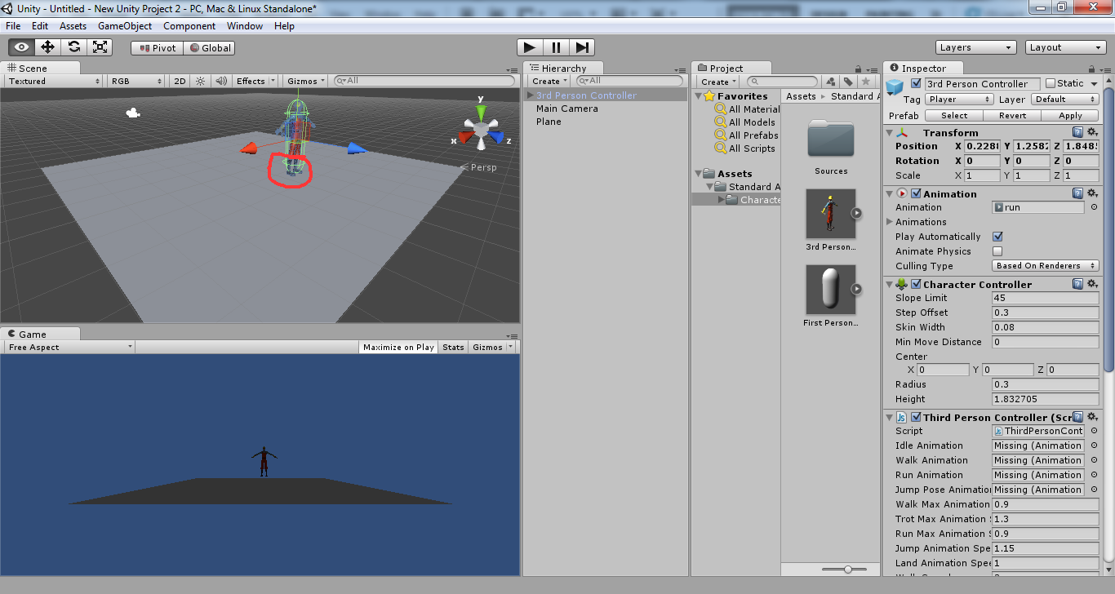1115x594 pixels.
Task: Open the GameObject menu
Action: [125, 26]
